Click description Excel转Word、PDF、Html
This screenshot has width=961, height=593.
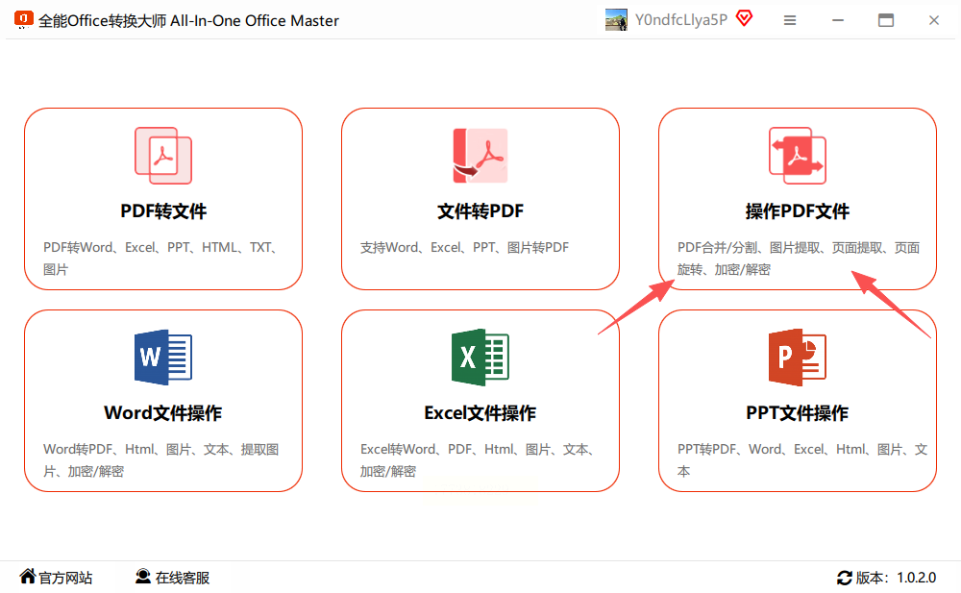pos(477,460)
